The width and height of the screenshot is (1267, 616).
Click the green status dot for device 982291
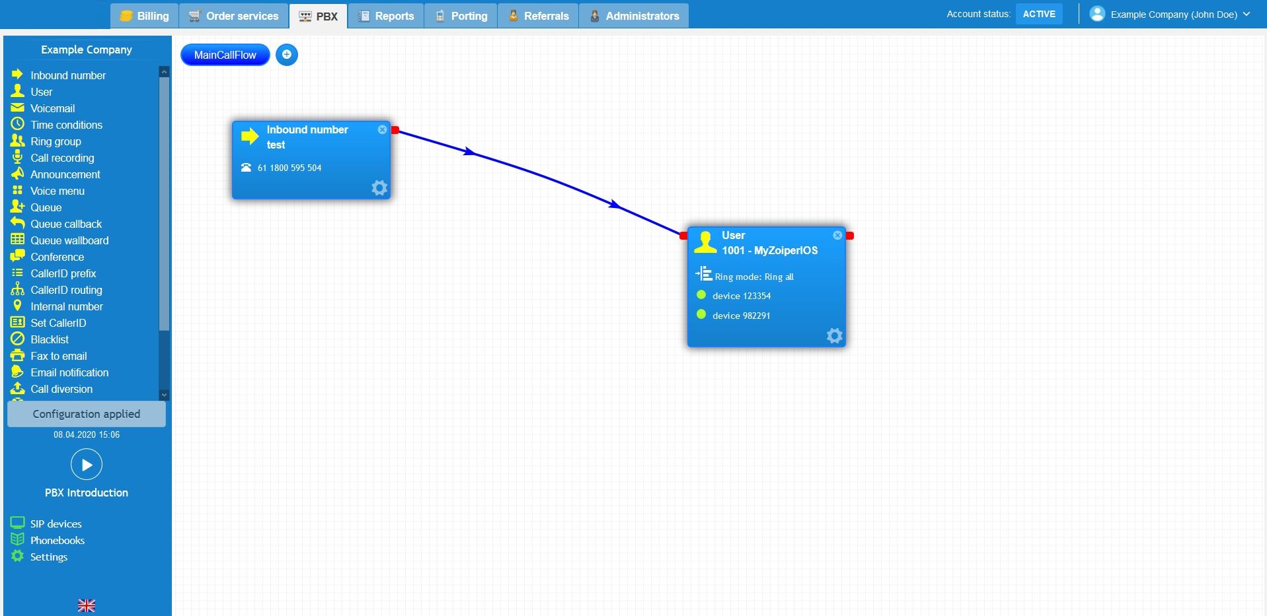click(x=701, y=315)
